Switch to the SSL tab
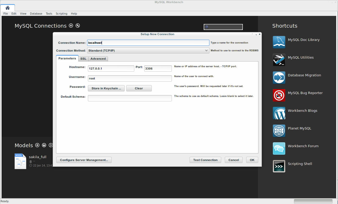 coord(83,59)
